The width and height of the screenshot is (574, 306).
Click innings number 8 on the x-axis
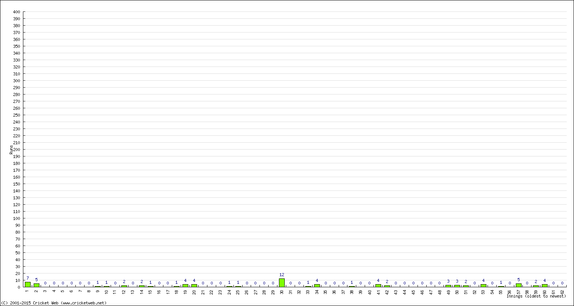coord(89,291)
